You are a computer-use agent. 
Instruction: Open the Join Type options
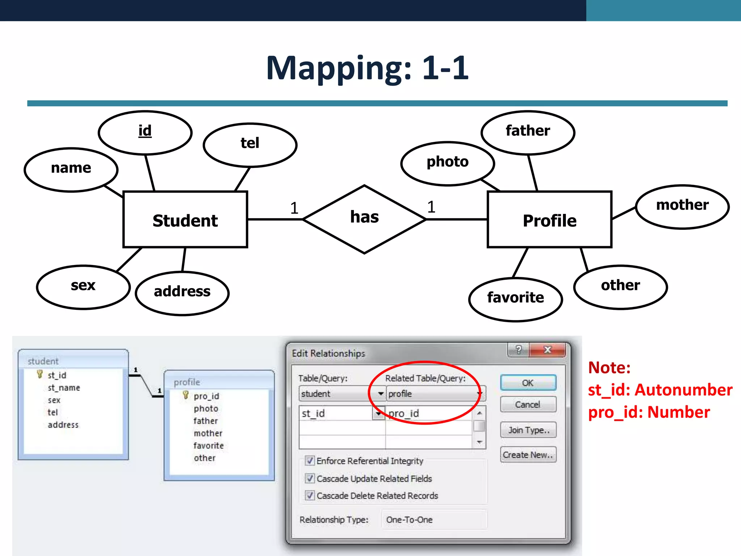pyautogui.click(x=528, y=430)
